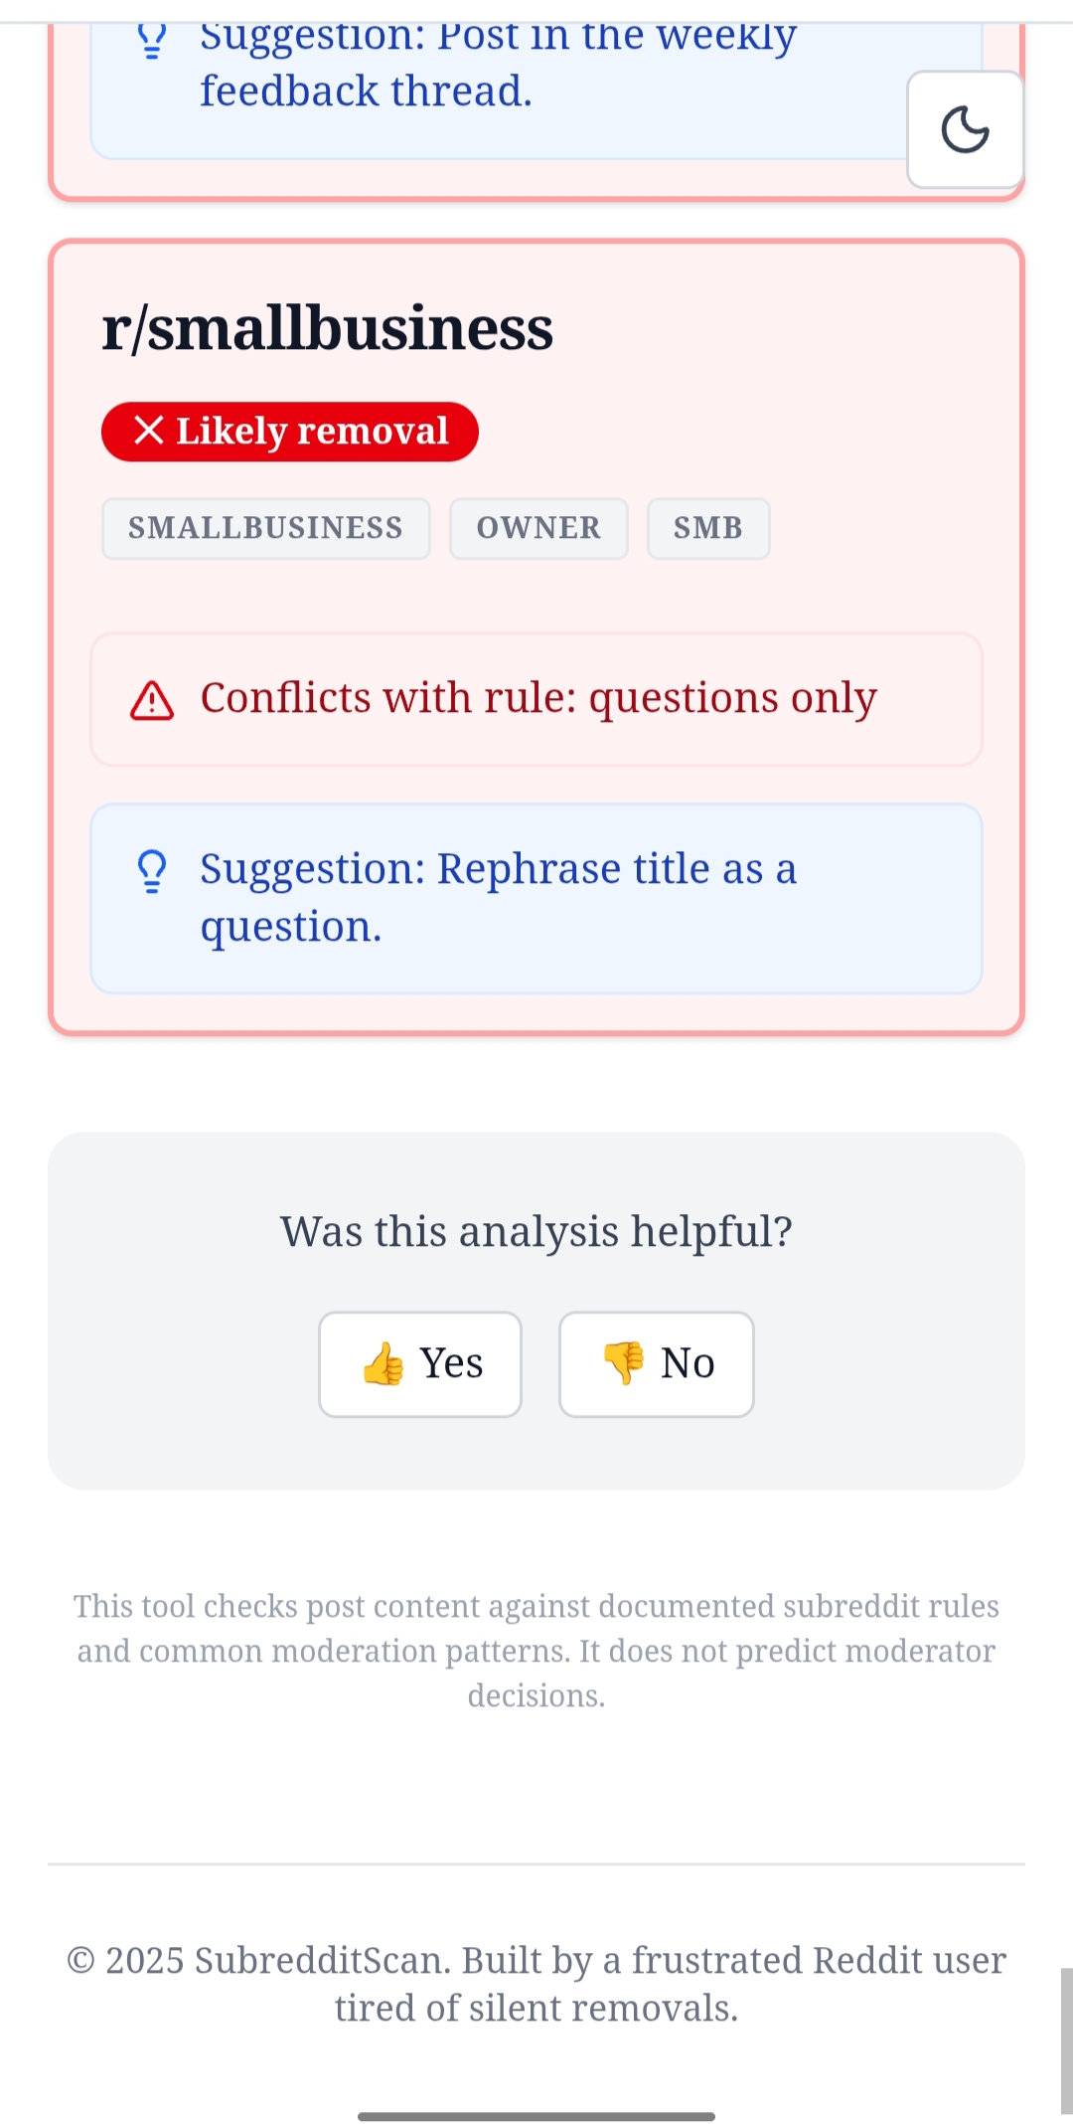
Task: Expand the r/smallbusiness analysis card
Action: coord(536,636)
